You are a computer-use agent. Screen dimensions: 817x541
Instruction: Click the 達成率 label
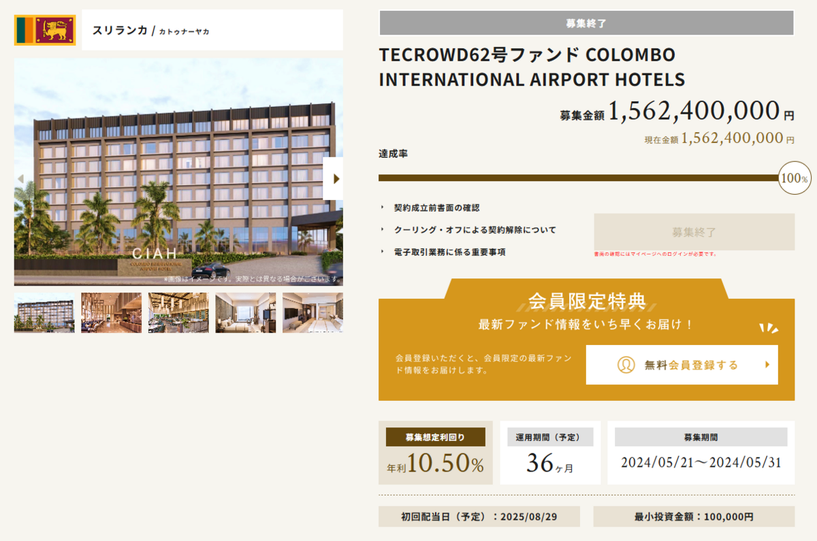393,154
